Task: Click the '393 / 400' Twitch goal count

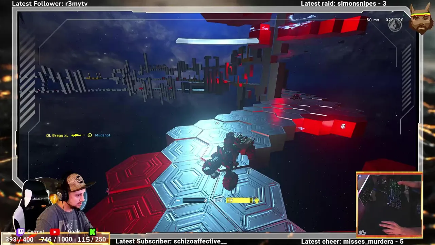Action: (x=19, y=240)
